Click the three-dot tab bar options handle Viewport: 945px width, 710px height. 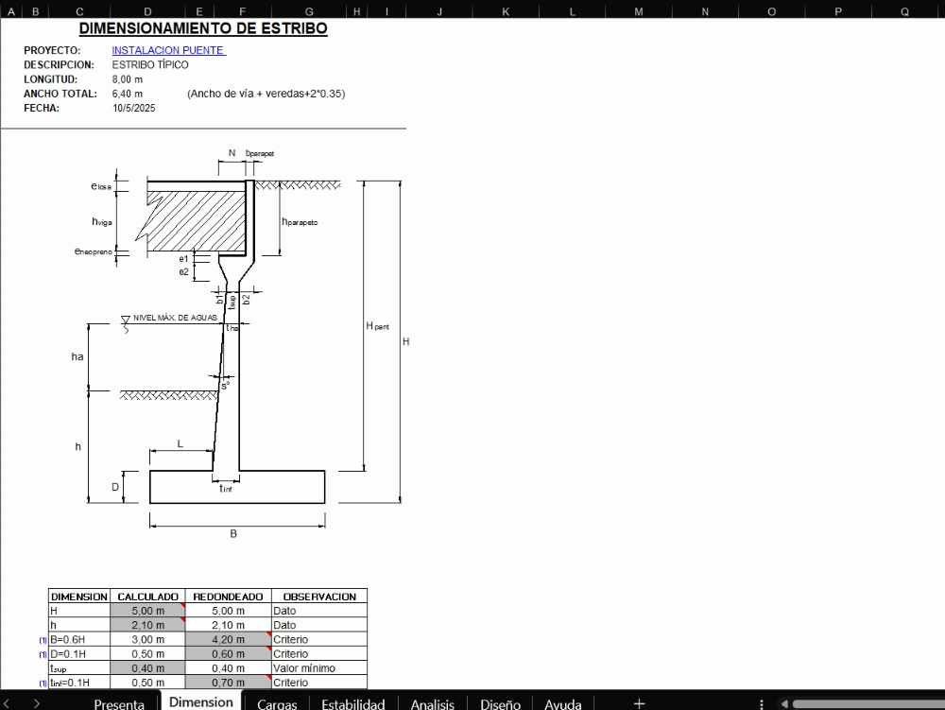click(763, 703)
